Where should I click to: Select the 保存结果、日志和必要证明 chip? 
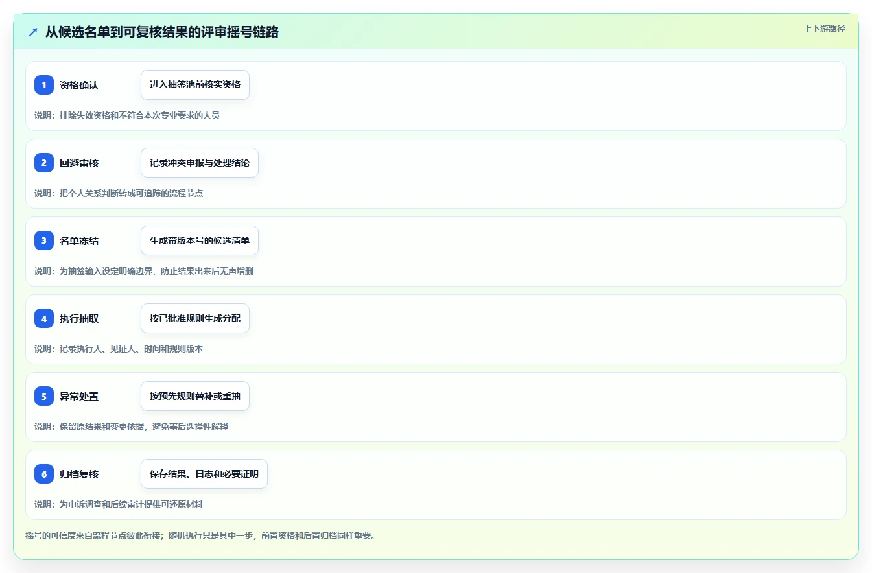tap(204, 474)
